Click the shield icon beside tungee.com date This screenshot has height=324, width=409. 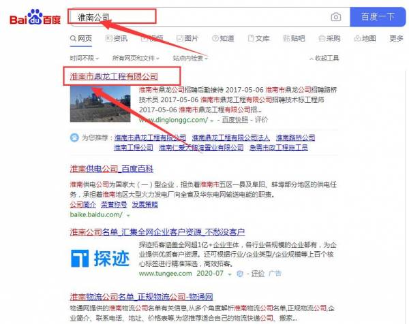(240, 274)
